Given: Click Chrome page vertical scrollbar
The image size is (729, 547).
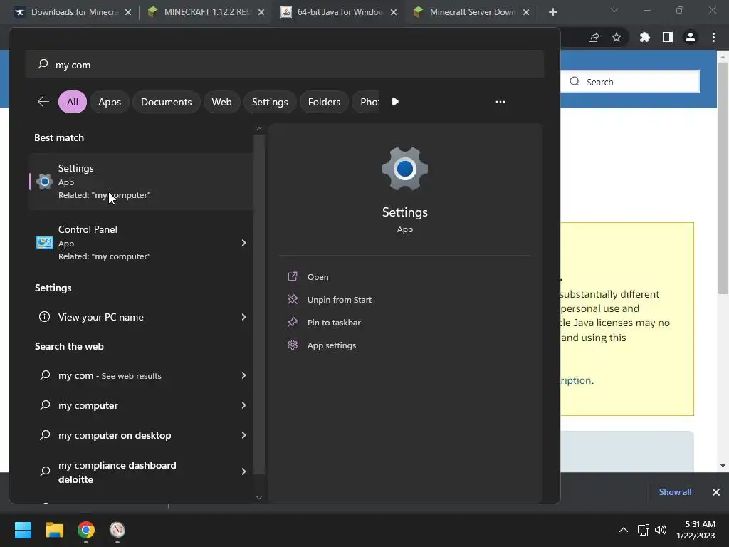Looking at the screenshot, I should (x=723, y=177).
